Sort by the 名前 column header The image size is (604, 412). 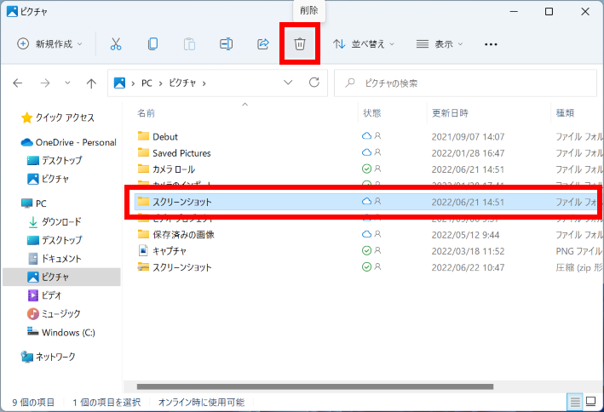(146, 113)
